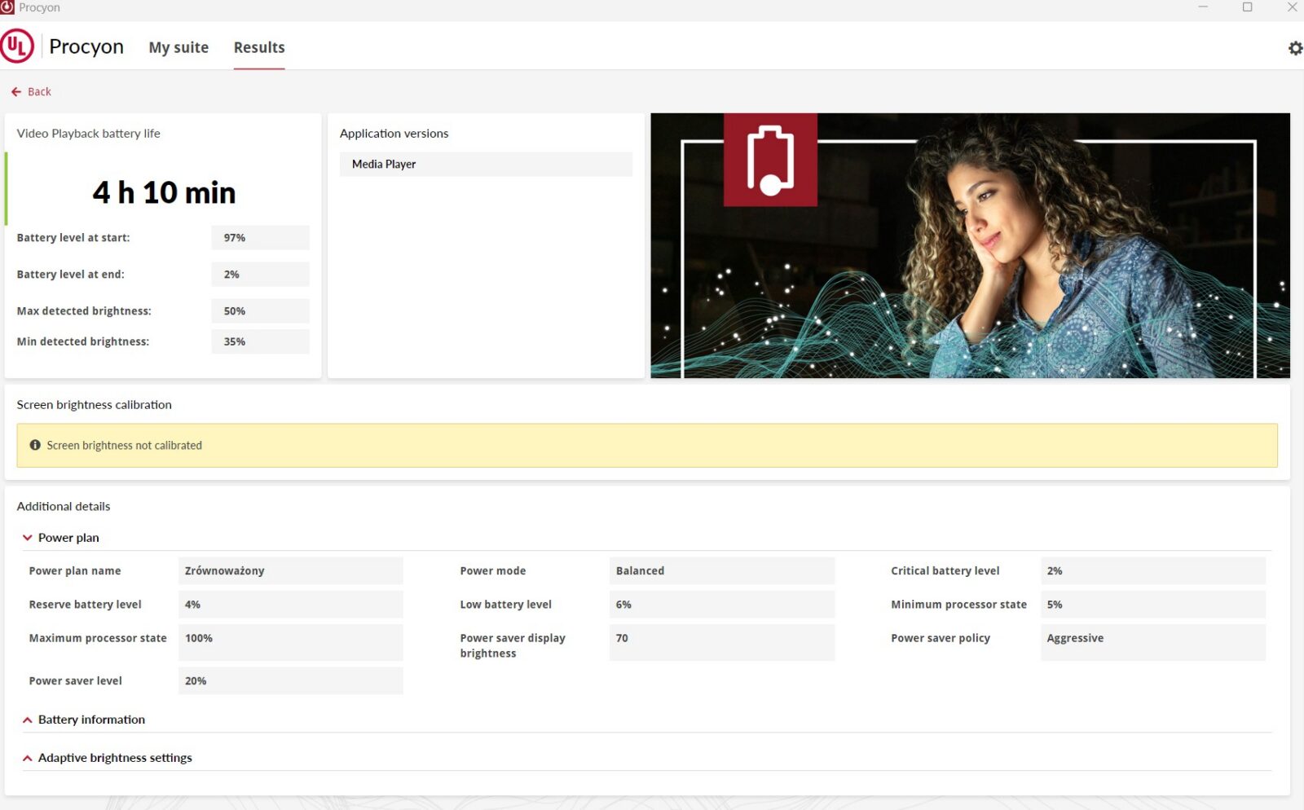Switch to the My suite tab
The width and height of the screenshot is (1304, 810).
(178, 47)
